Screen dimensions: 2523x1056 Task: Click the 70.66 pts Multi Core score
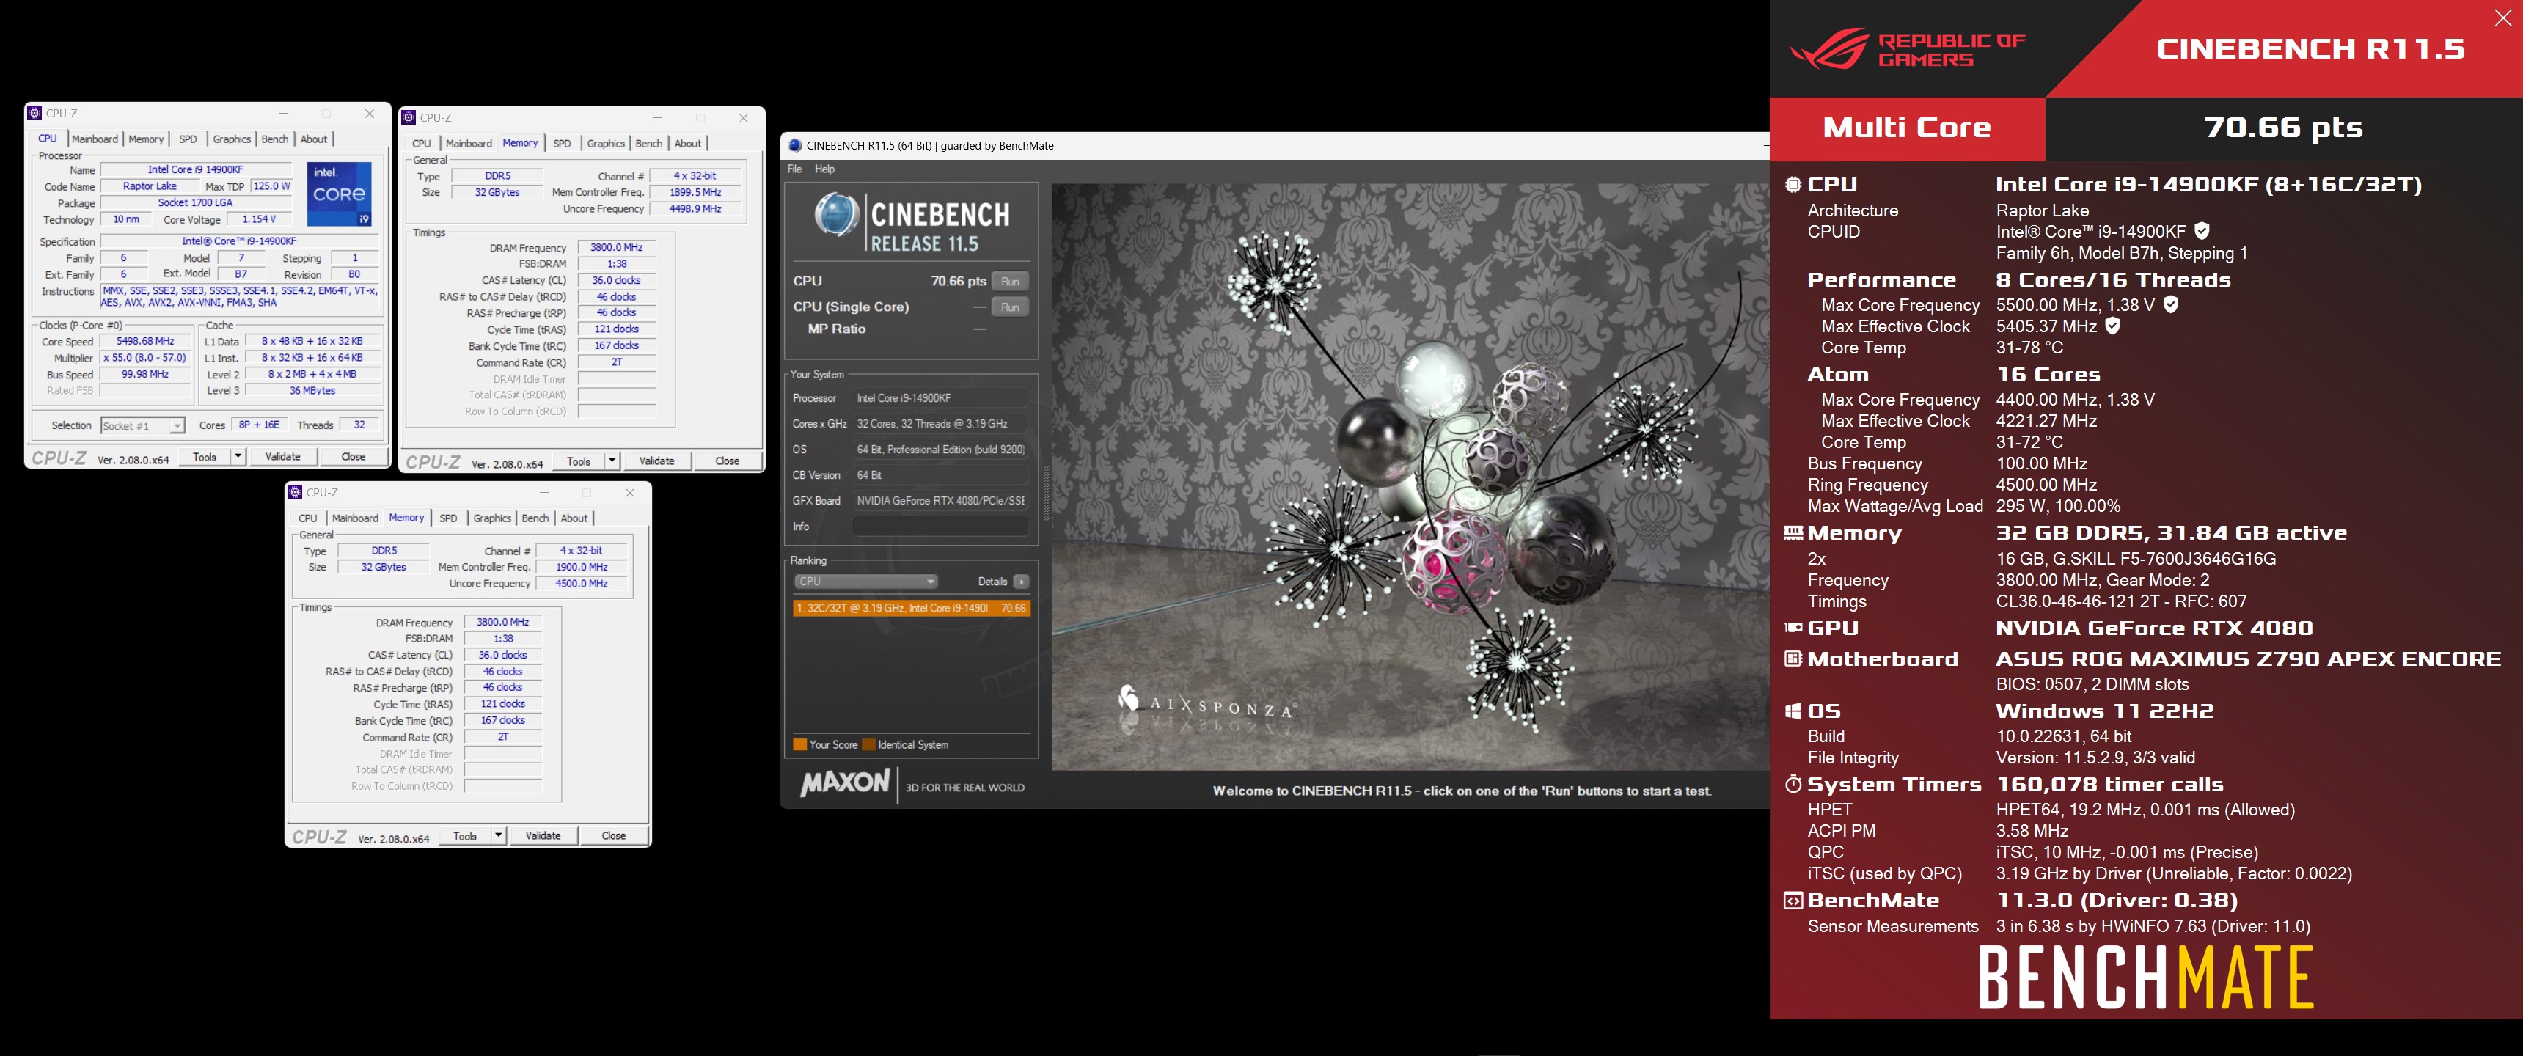pos(2283,128)
